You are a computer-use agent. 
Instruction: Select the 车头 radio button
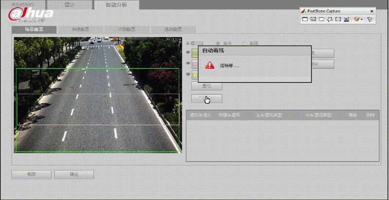[218, 43]
